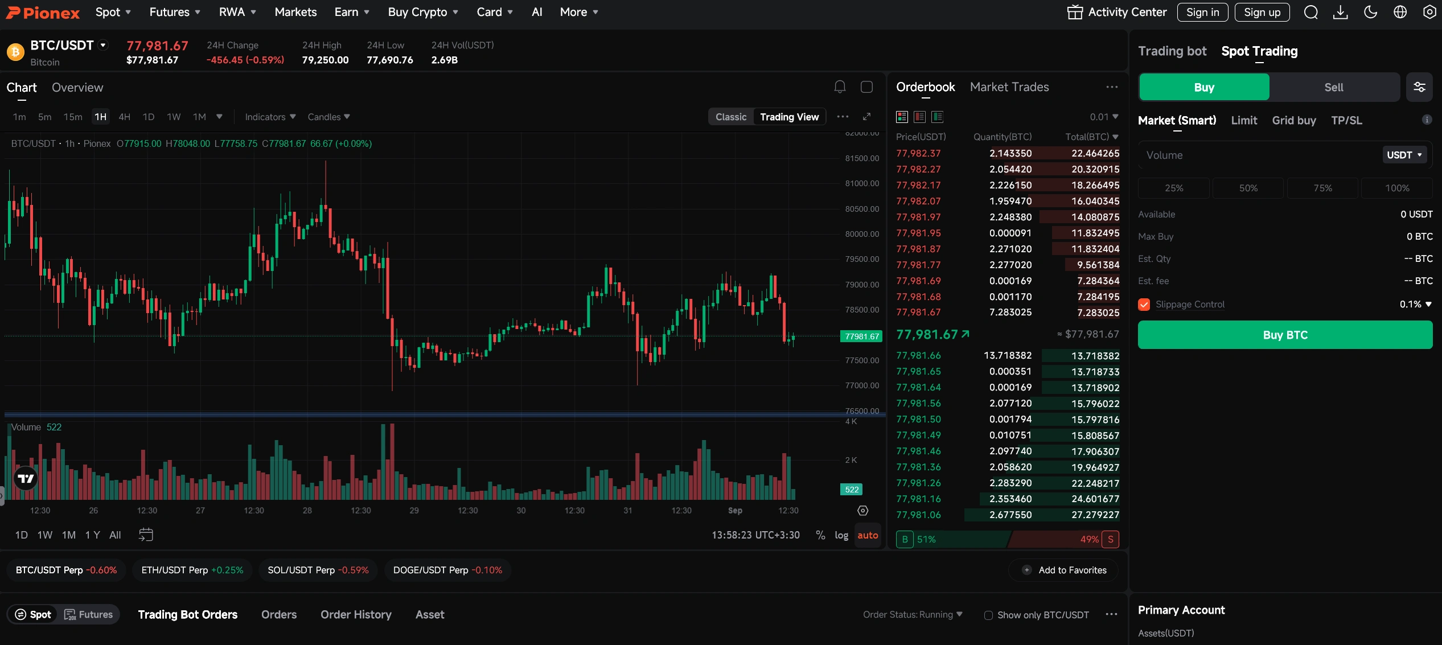Image resolution: width=1442 pixels, height=645 pixels.
Task: Toggle auto scale on chart
Action: (868, 535)
